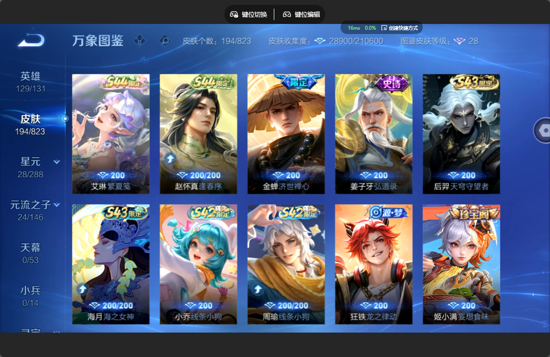Click the 键位编辑 gamepad button
550x357 pixels.
(x=302, y=14)
